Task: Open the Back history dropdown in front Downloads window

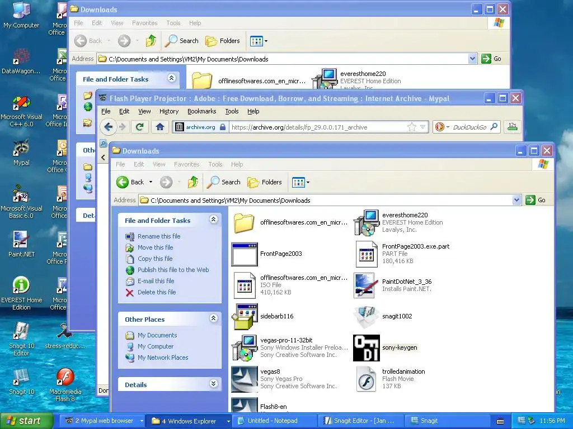Action: tap(151, 182)
